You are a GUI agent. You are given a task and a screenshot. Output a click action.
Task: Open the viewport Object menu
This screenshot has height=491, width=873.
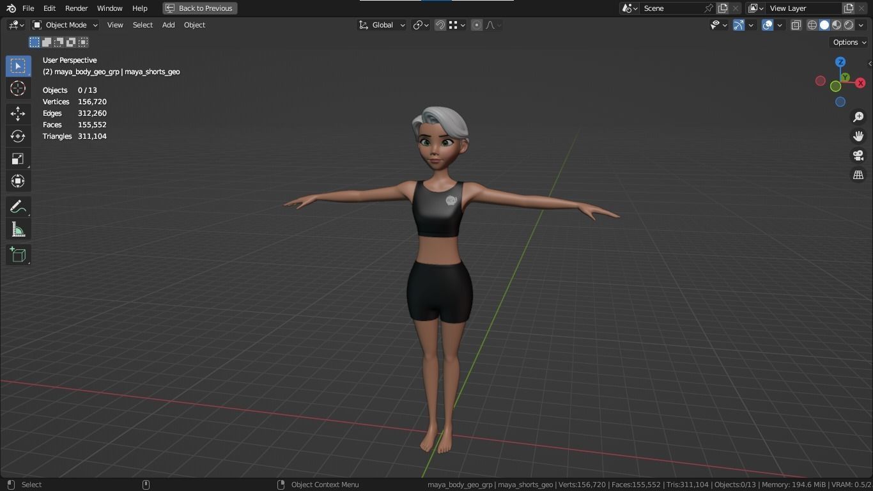194,25
